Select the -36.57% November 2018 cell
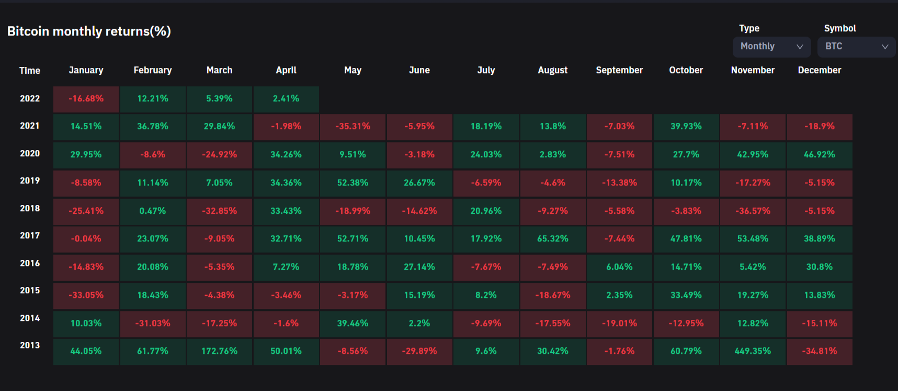 (x=753, y=211)
